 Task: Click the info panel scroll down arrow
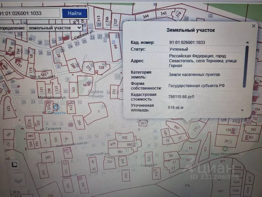coord(242,110)
